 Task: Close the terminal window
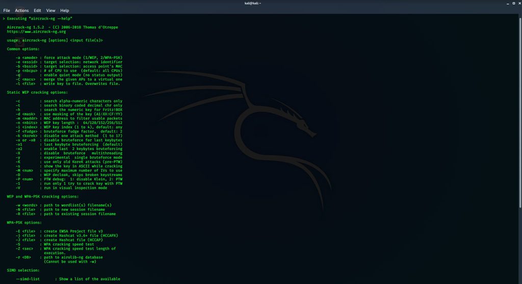519,4
